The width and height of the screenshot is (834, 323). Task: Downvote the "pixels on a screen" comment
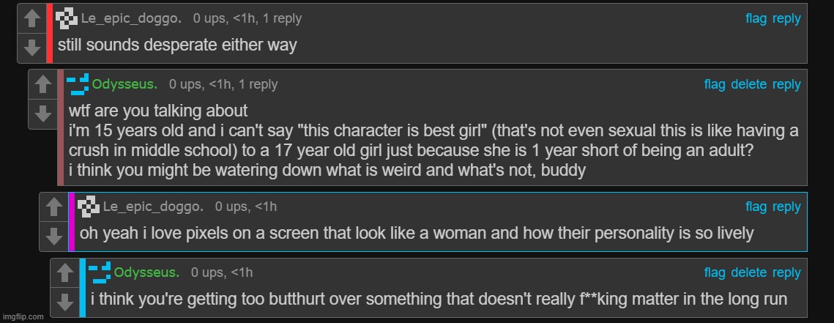pyautogui.click(x=54, y=236)
